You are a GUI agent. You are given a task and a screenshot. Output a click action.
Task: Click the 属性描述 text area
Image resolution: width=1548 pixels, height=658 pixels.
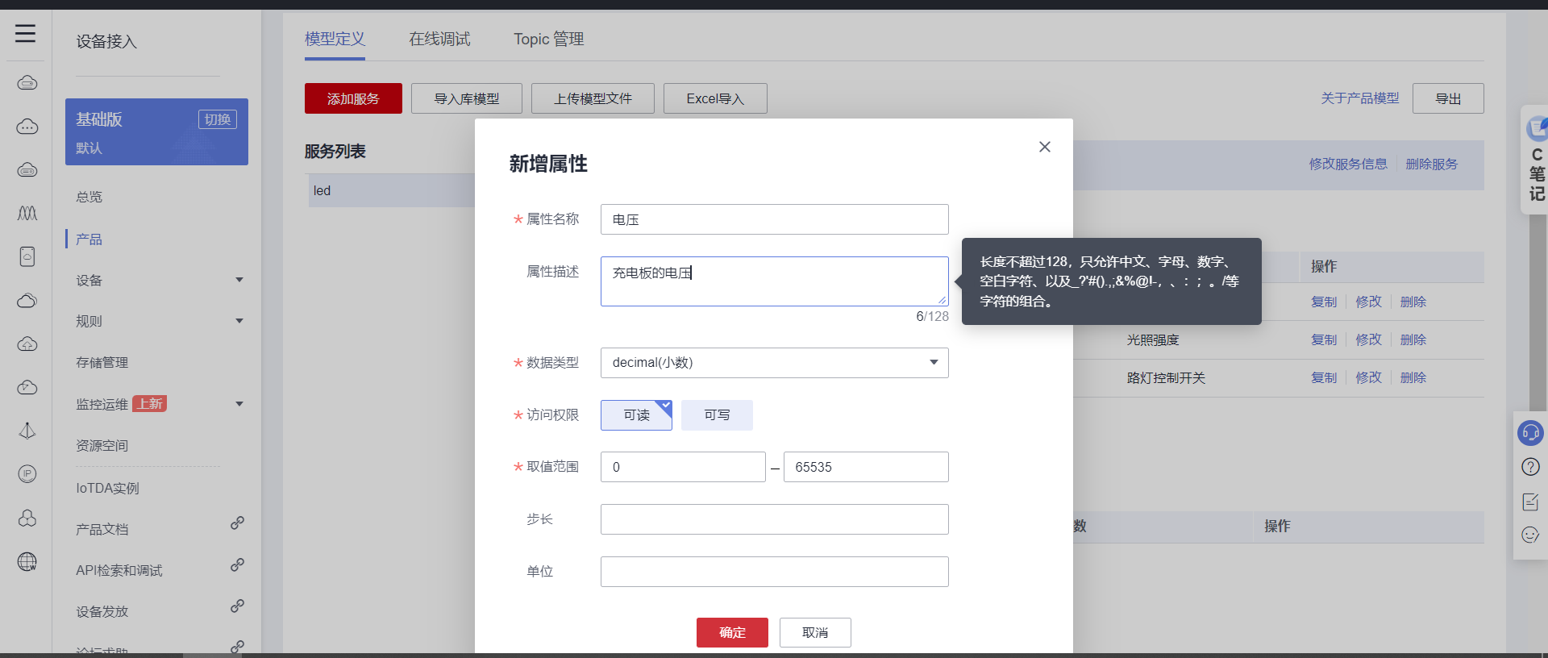[x=774, y=281]
